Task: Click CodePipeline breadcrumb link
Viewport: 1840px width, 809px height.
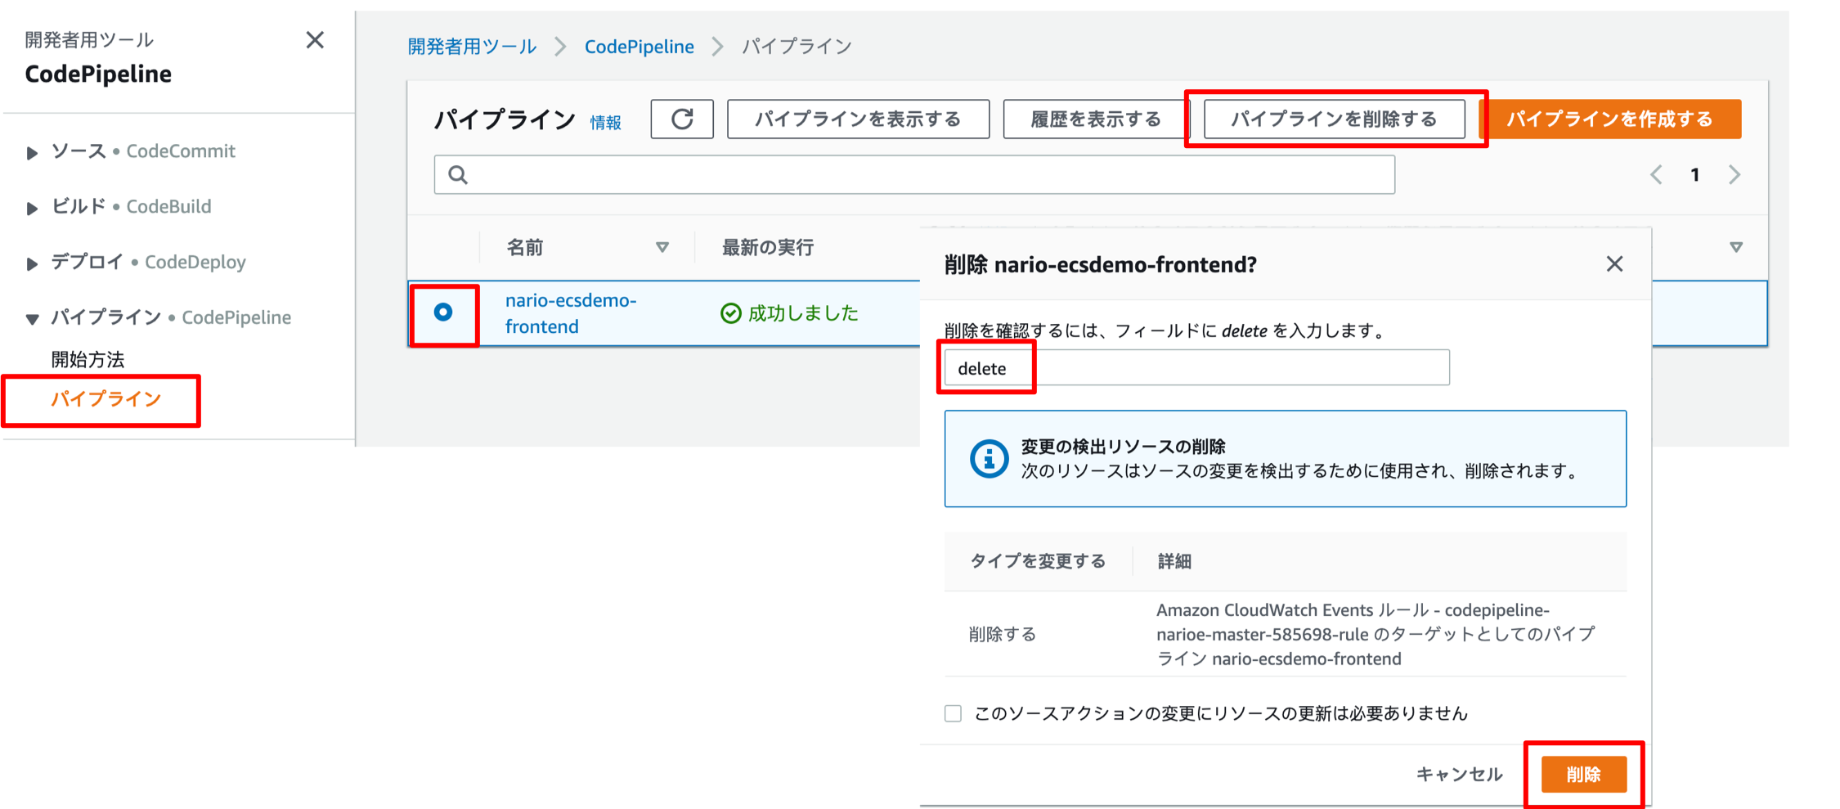Action: 639,47
